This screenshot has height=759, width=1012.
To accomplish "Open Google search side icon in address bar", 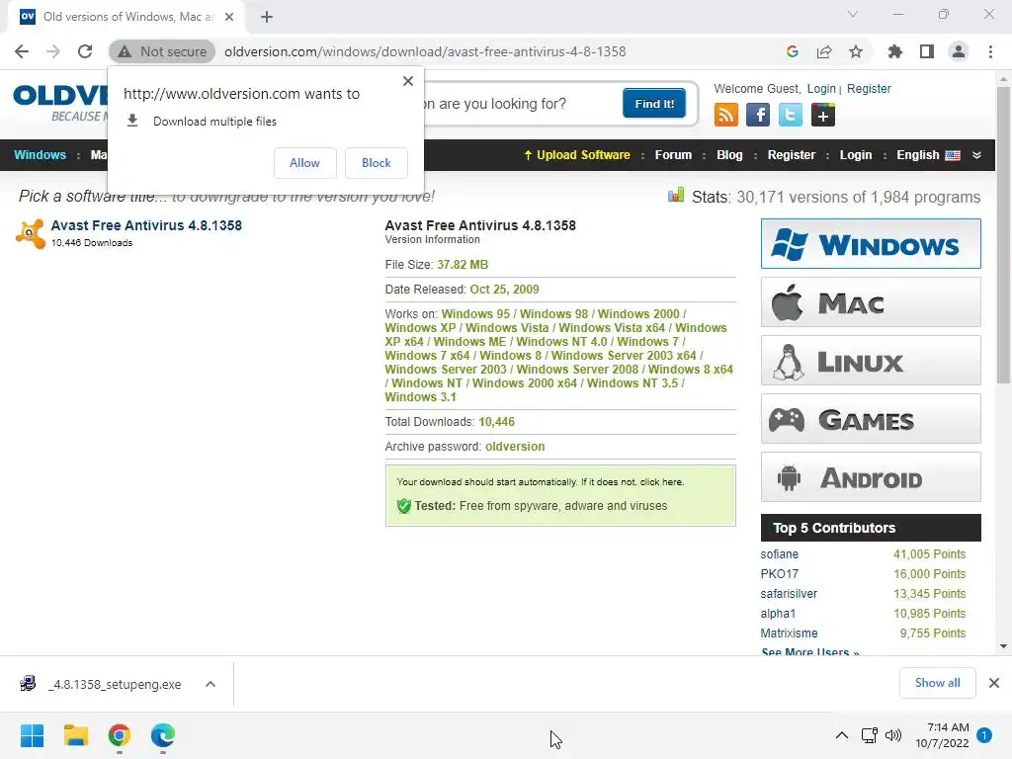I will point(793,51).
